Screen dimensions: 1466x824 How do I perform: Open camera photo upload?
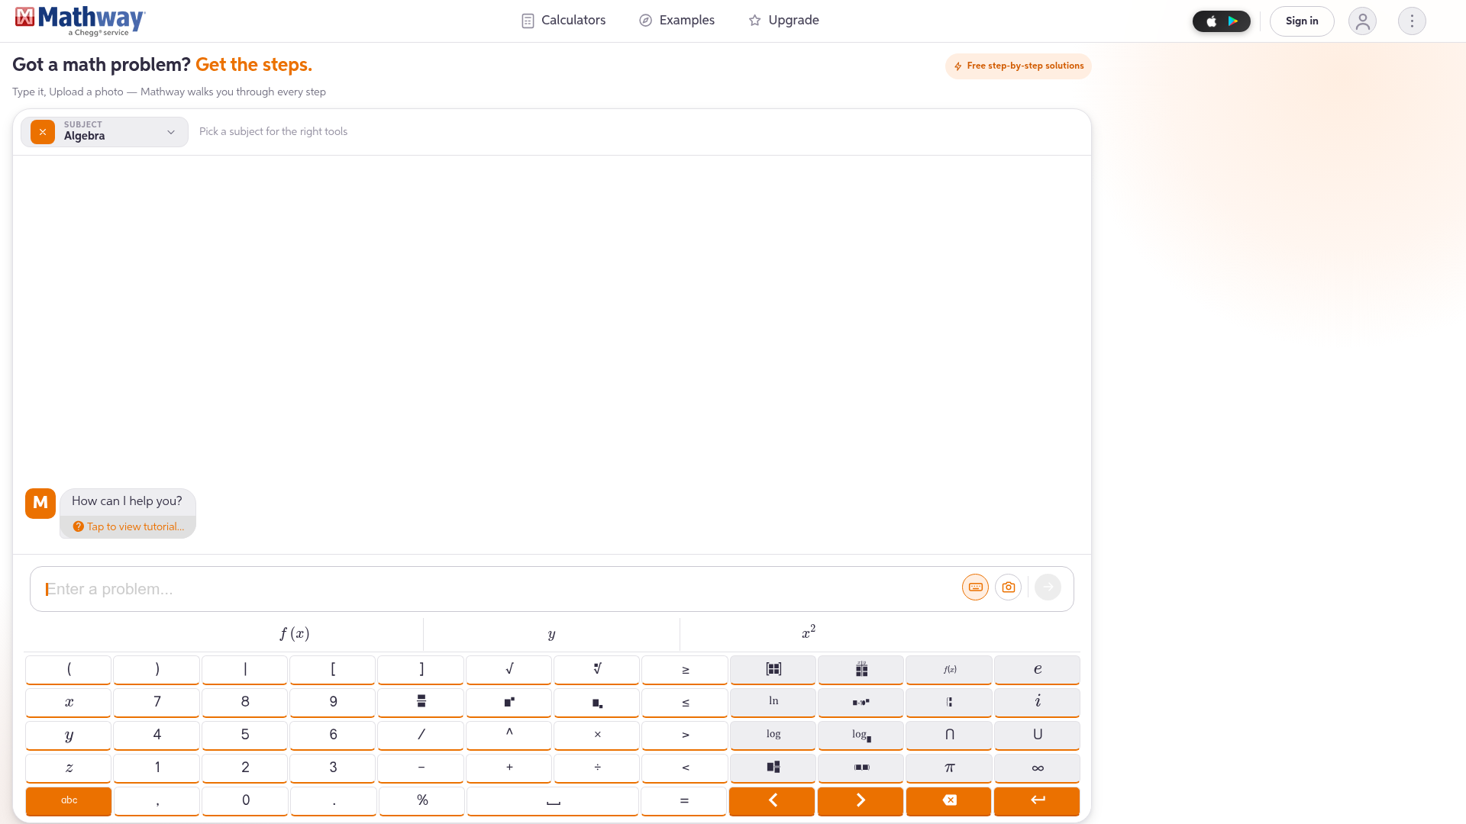[1009, 587]
